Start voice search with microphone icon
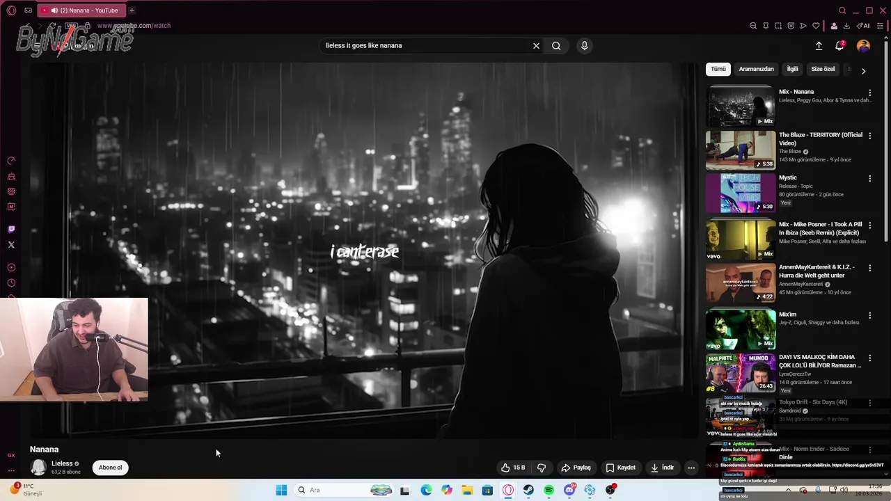This screenshot has height=501, width=891. point(584,46)
